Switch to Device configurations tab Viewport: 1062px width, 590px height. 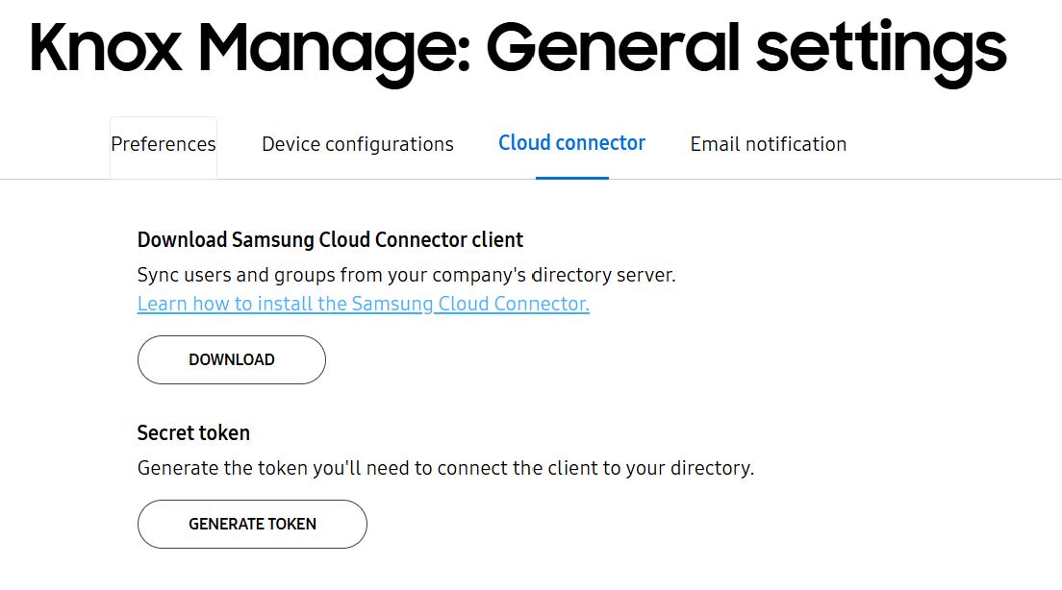358,144
